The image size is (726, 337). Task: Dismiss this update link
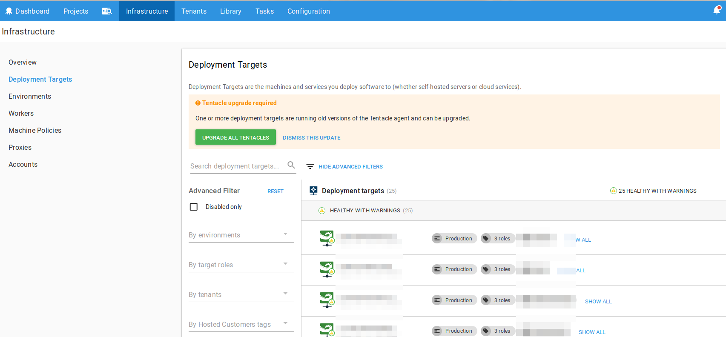pyautogui.click(x=312, y=137)
